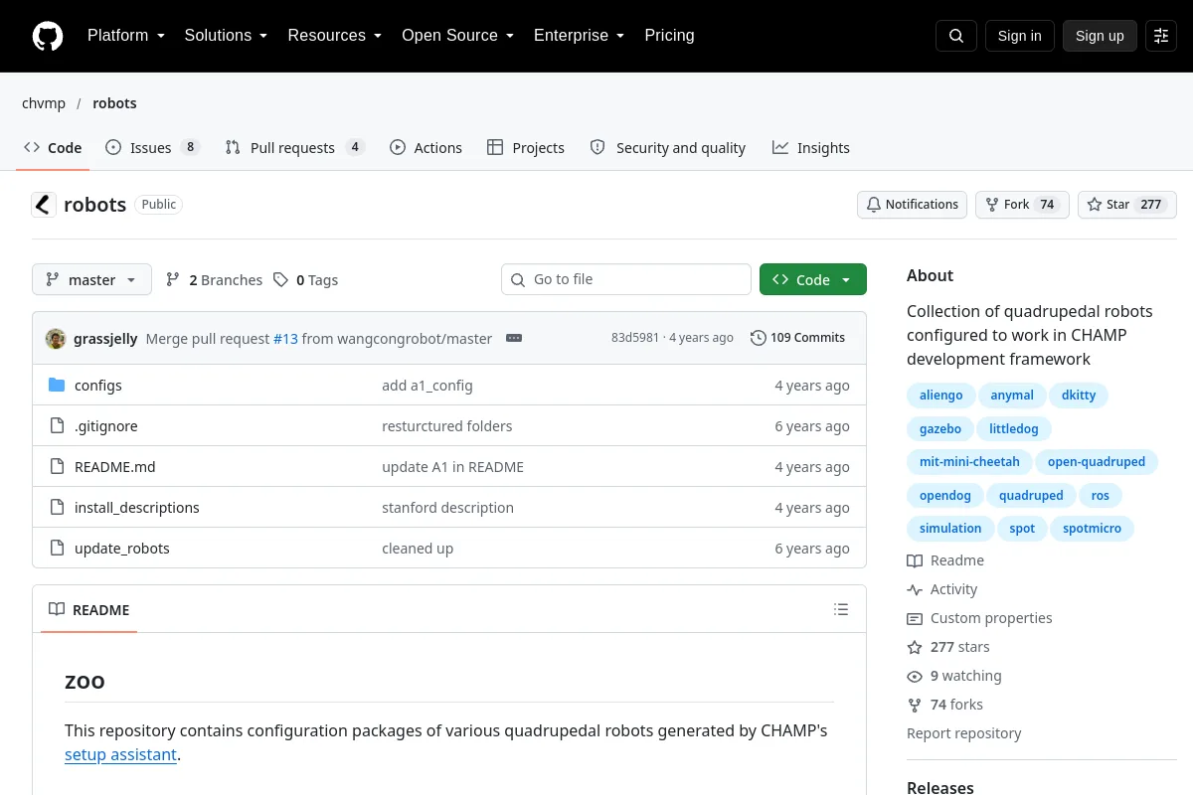Select the aliengo topic tag
1193x795 pixels.
(x=940, y=396)
